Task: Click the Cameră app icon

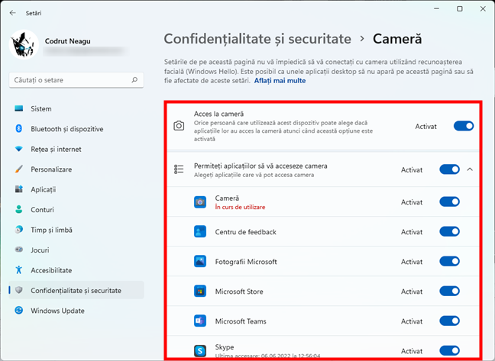Action: tap(200, 201)
